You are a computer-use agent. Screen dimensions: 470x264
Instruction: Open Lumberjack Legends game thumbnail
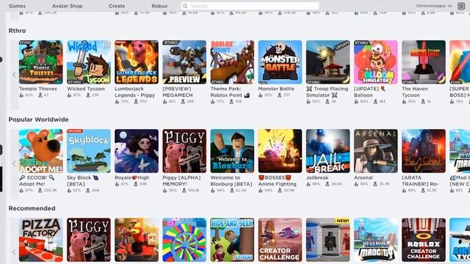tap(137, 62)
